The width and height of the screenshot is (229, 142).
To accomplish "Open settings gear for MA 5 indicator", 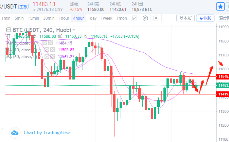I will pos(45,43).
